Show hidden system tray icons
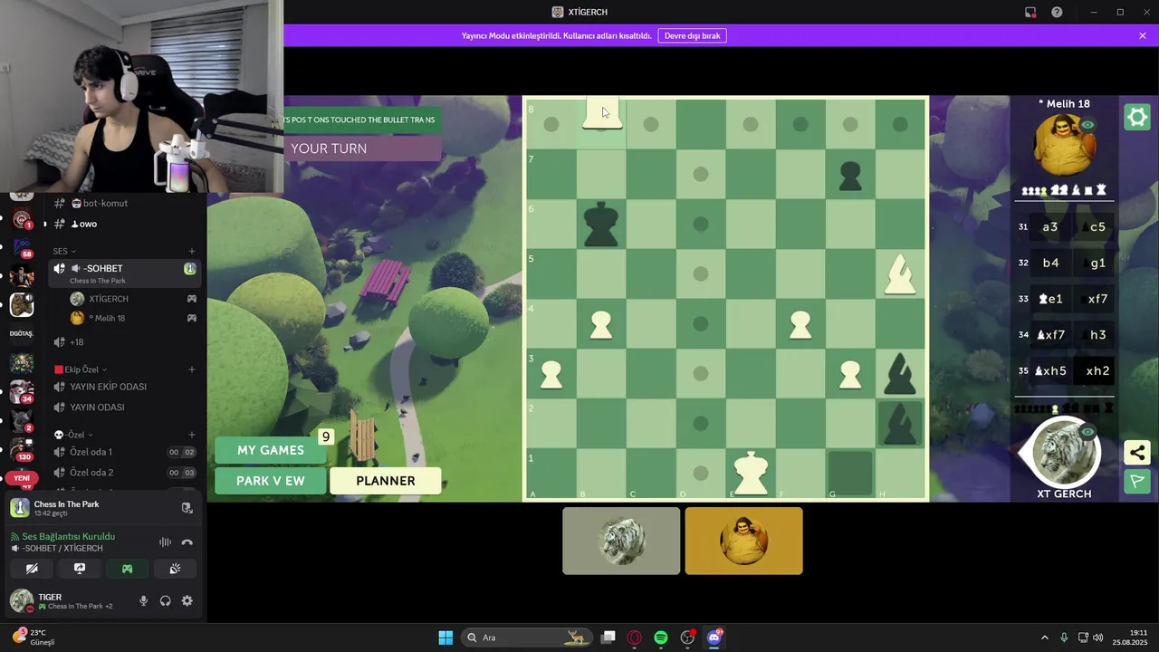The width and height of the screenshot is (1159, 652). pos(1044,638)
